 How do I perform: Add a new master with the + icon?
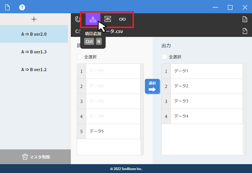click(x=34, y=19)
